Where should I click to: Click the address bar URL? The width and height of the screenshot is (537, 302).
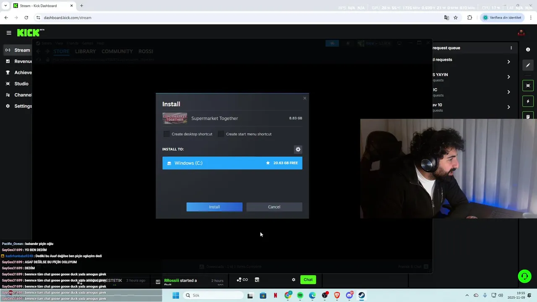(x=68, y=18)
